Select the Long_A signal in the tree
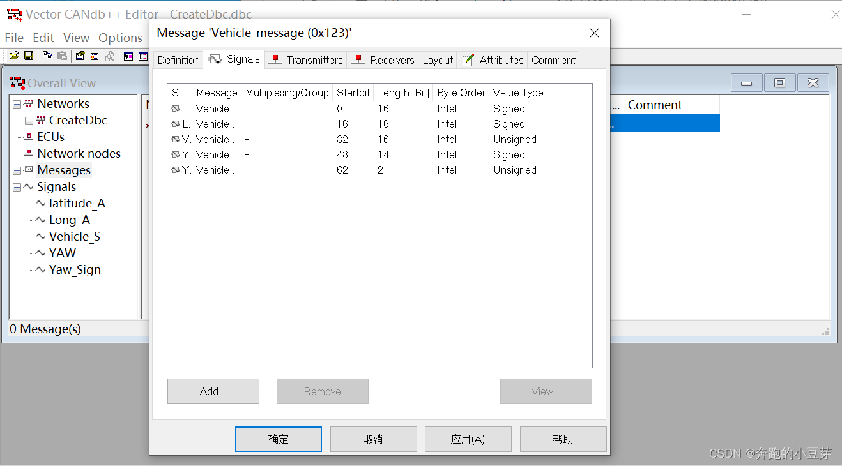 69,220
